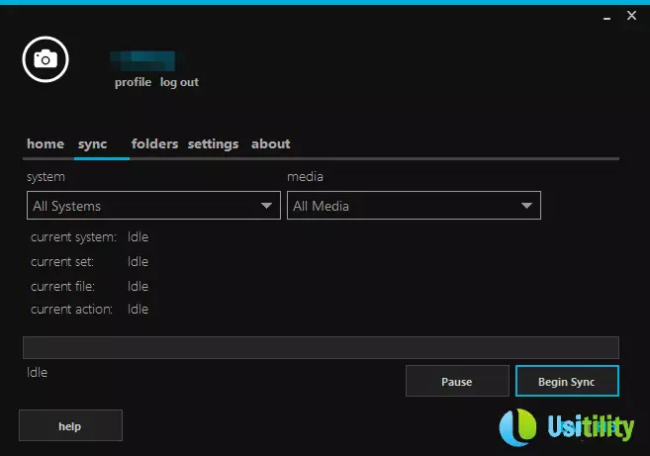650x456 pixels.
Task: Close the window with X icon
Action: pyautogui.click(x=631, y=16)
